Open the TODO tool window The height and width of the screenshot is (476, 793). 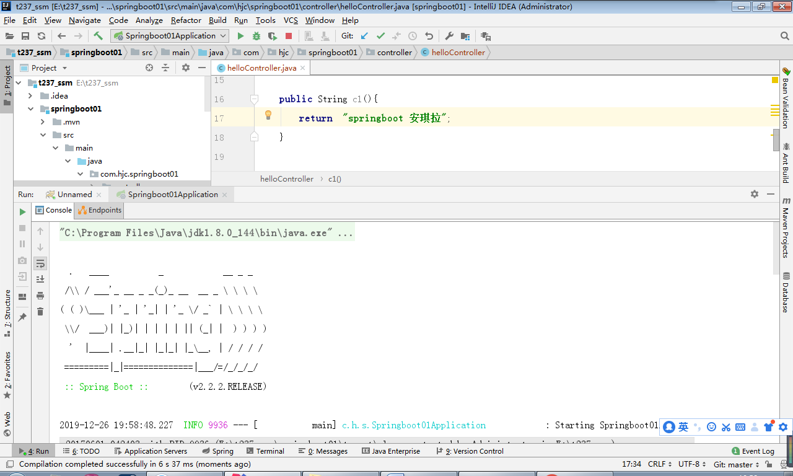click(x=81, y=451)
